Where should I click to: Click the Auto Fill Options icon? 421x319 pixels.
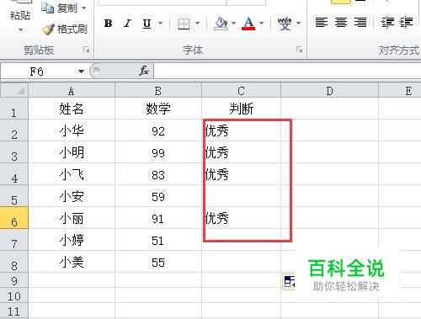coord(289,282)
